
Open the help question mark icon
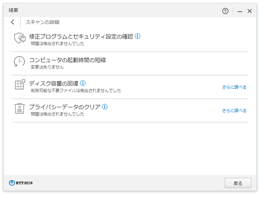click(225, 11)
